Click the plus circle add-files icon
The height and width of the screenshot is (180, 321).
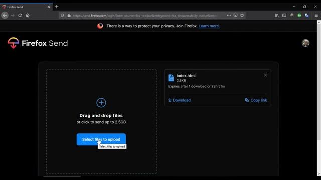click(101, 103)
